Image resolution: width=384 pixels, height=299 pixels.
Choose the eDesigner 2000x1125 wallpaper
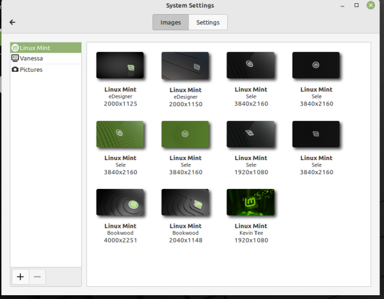[x=120, y=65]
